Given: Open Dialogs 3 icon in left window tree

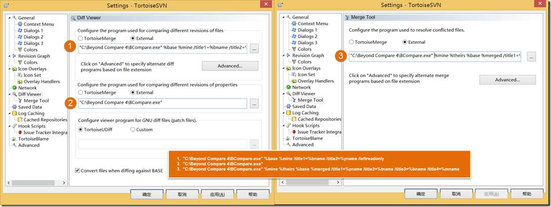Looking at the screenshot, I should (20, 43).
